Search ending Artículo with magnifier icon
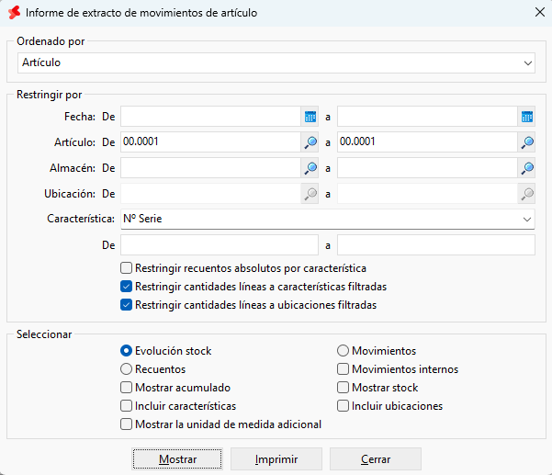Image resolution: width=552 pixels, height=475 pixels. (x=526, y=142)
